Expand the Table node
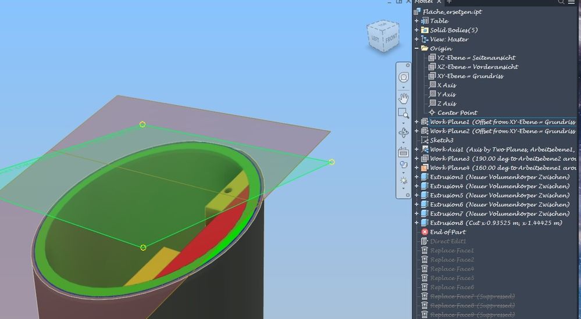 (x=416, y=21)
